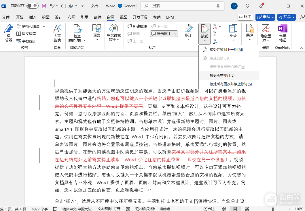Switch to the EPM tab
Image resolution: width=305 pixels, height=211 pixels.
pyautogui.click(x=170, y=17)
